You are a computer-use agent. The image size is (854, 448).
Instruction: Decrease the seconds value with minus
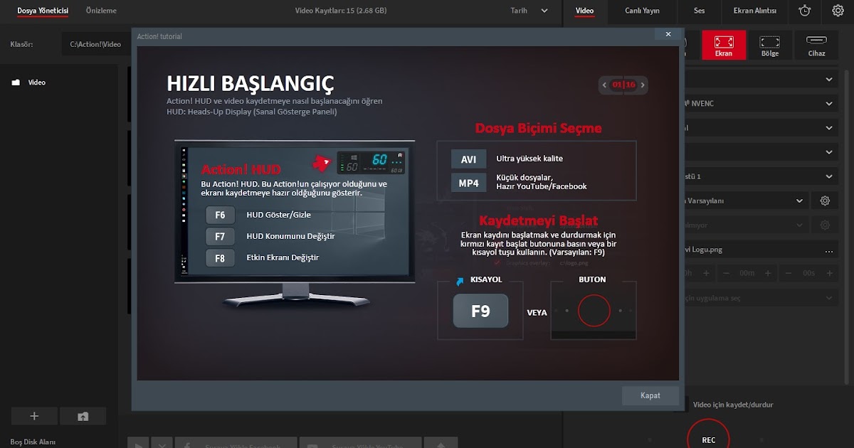(786, 273)
